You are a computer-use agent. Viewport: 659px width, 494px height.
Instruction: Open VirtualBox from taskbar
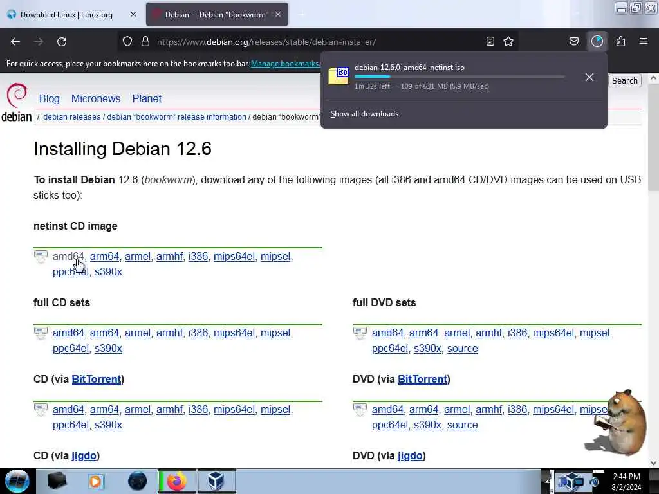tap(216, 481)
